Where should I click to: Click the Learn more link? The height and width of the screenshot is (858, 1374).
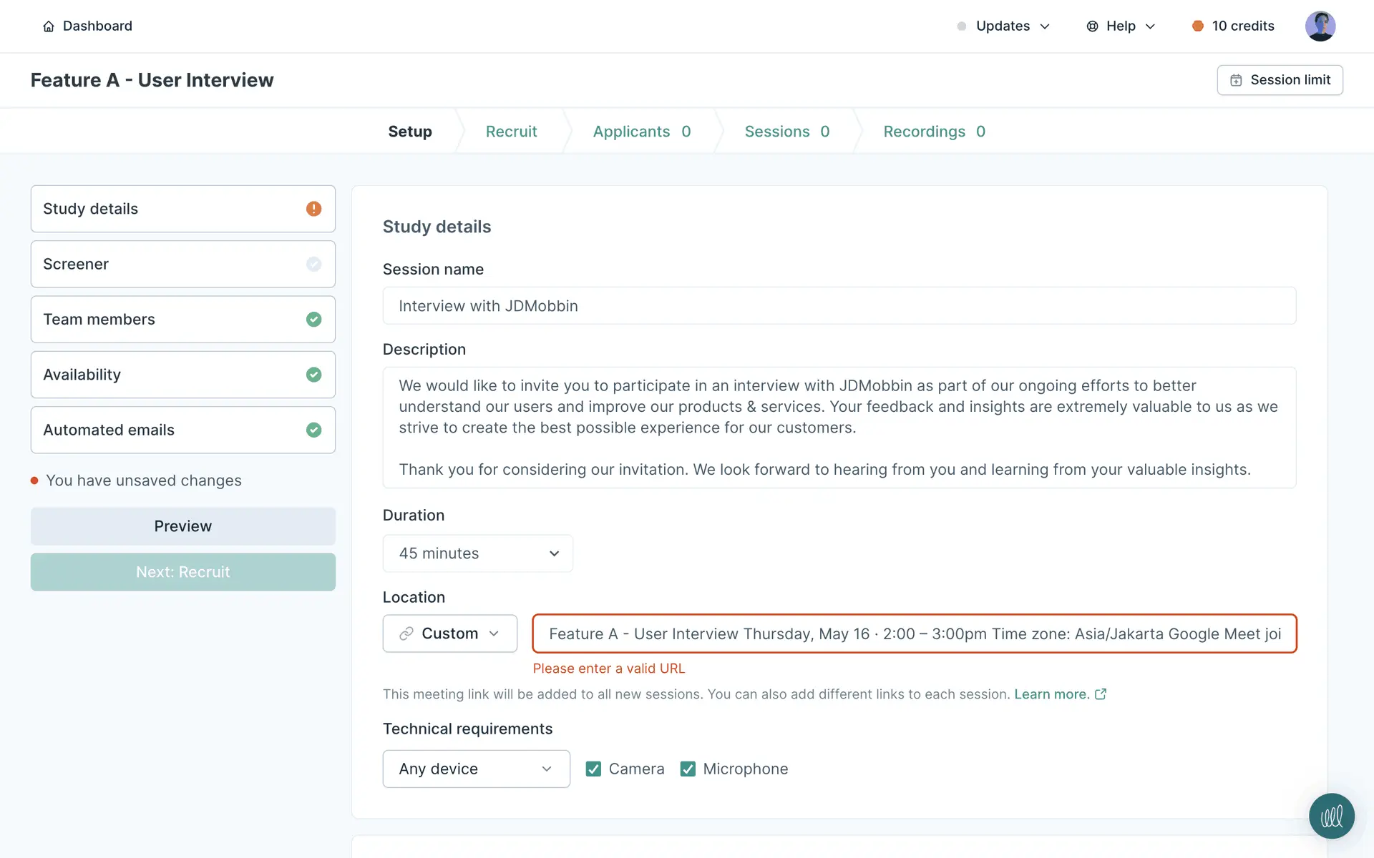pyautogui.click(x=1051, y=694)
